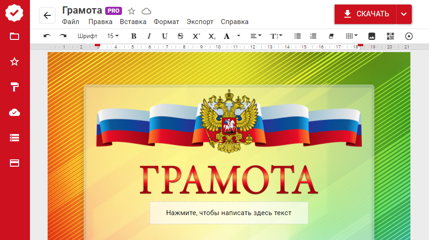Open the paint roller icon in sidebar

15,87
